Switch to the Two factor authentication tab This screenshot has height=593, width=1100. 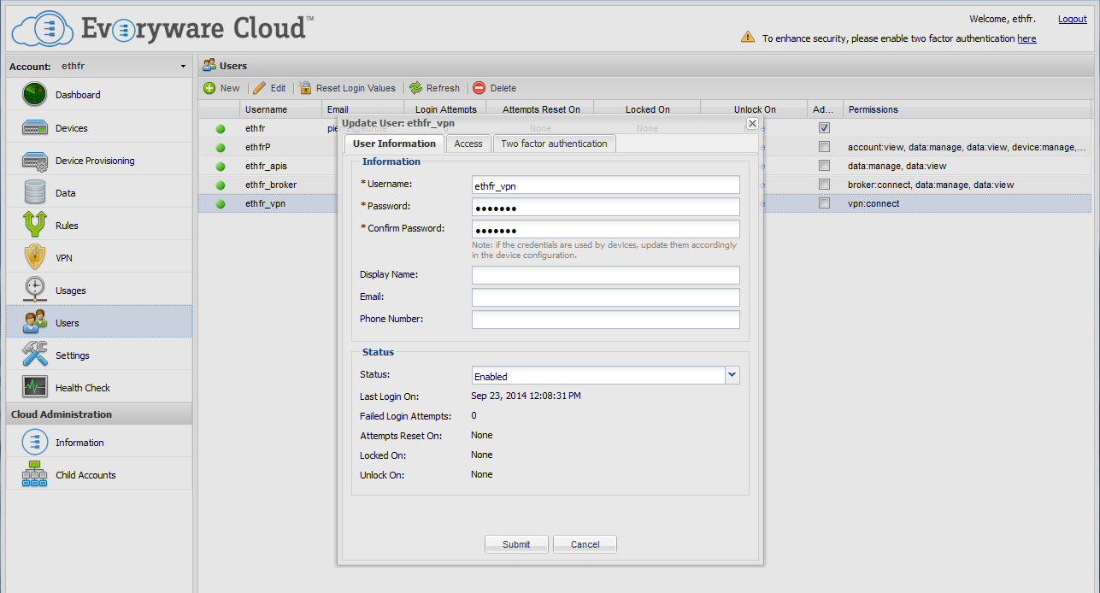coord(554,144)
